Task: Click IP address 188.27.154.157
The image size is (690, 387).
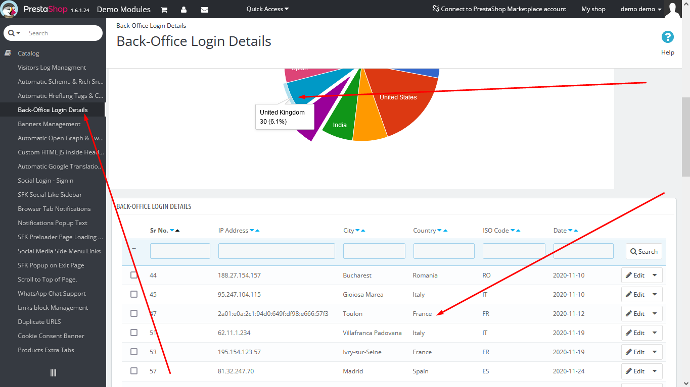Action: click(240, 275)
